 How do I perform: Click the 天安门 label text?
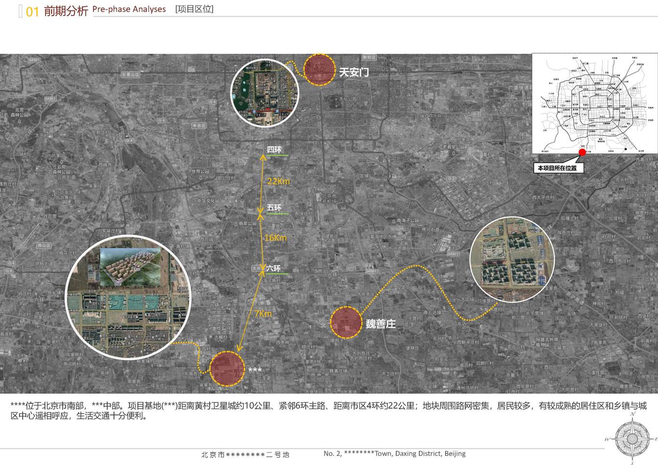pyautogui.click(x=354, y=72)
